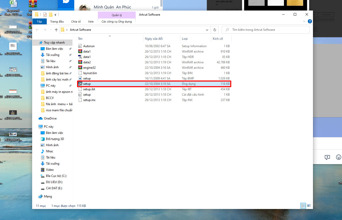The width and height of the screenshot is (342, 220).
Task: Expand the ribbon with the chevron
Action: [304, 22]
